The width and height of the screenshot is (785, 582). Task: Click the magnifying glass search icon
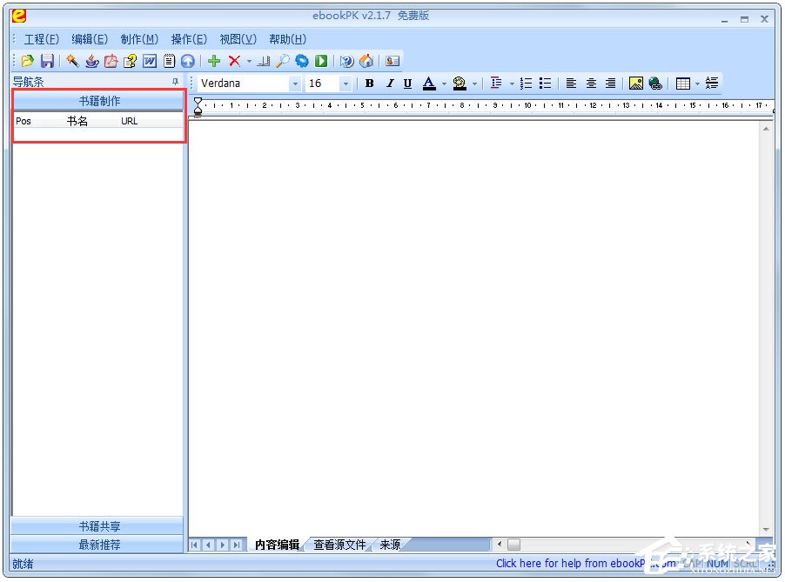[282, 61]
